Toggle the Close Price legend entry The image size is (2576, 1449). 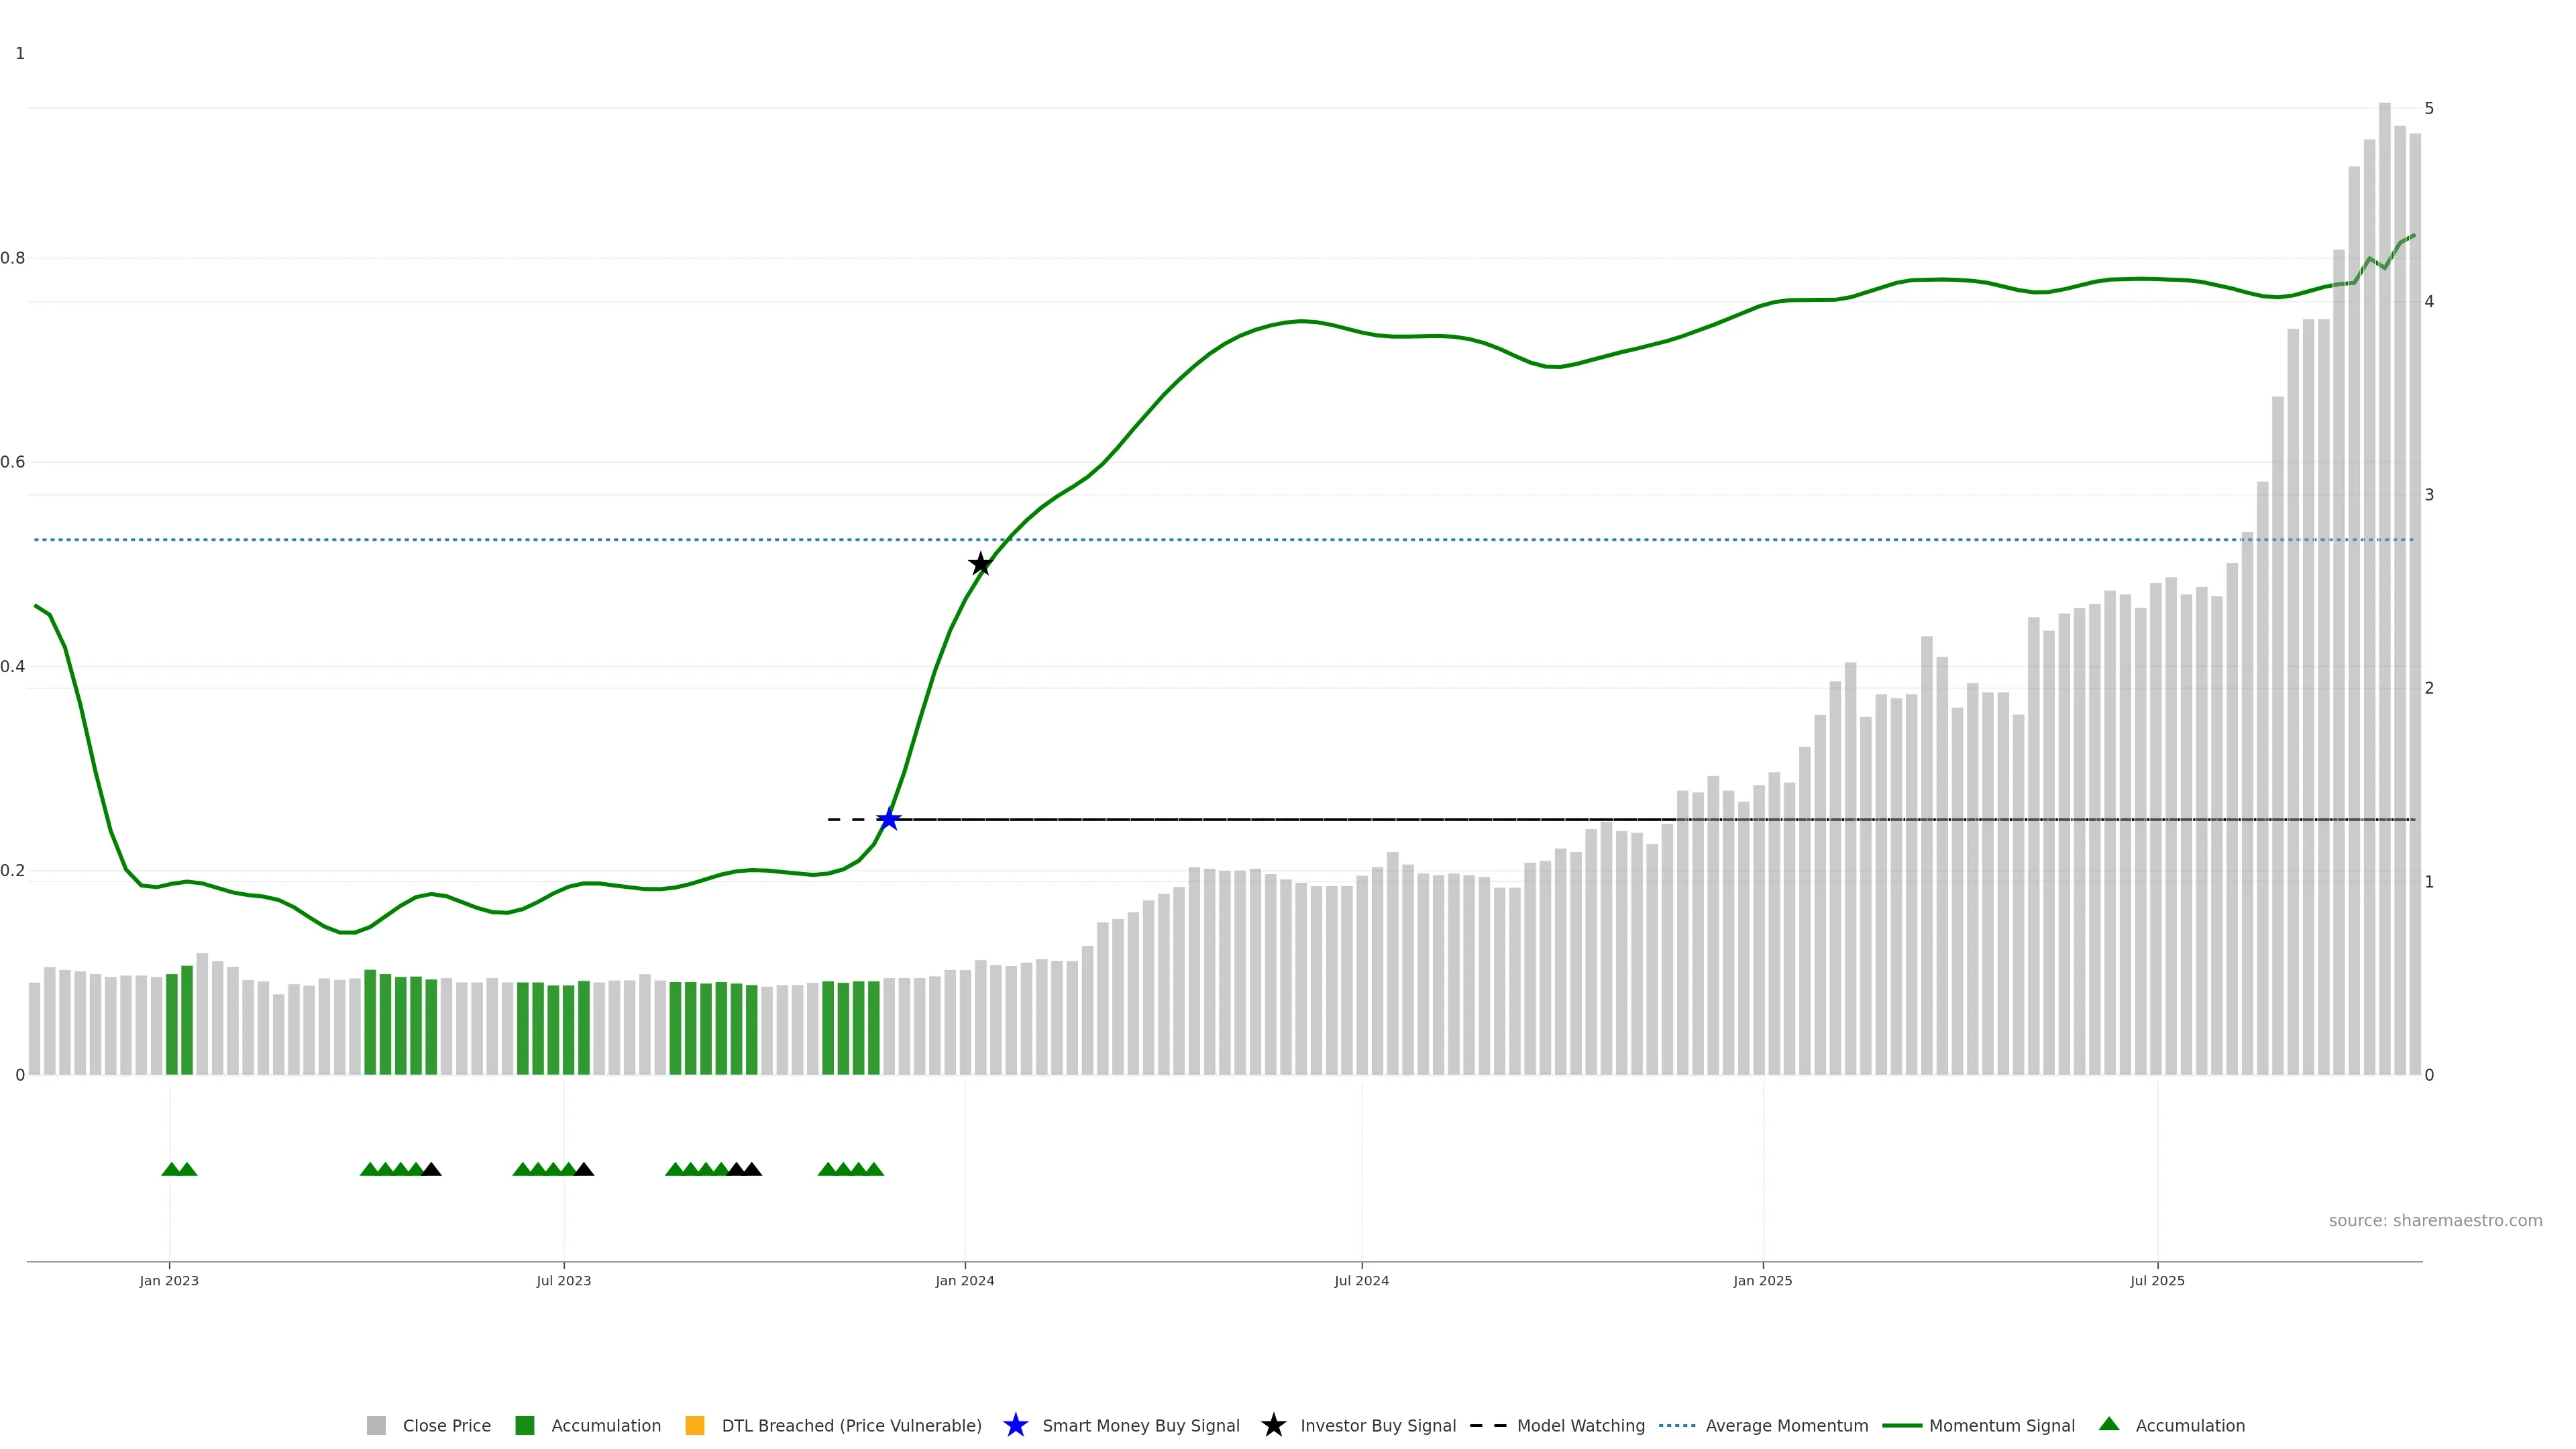(446, 1426)
